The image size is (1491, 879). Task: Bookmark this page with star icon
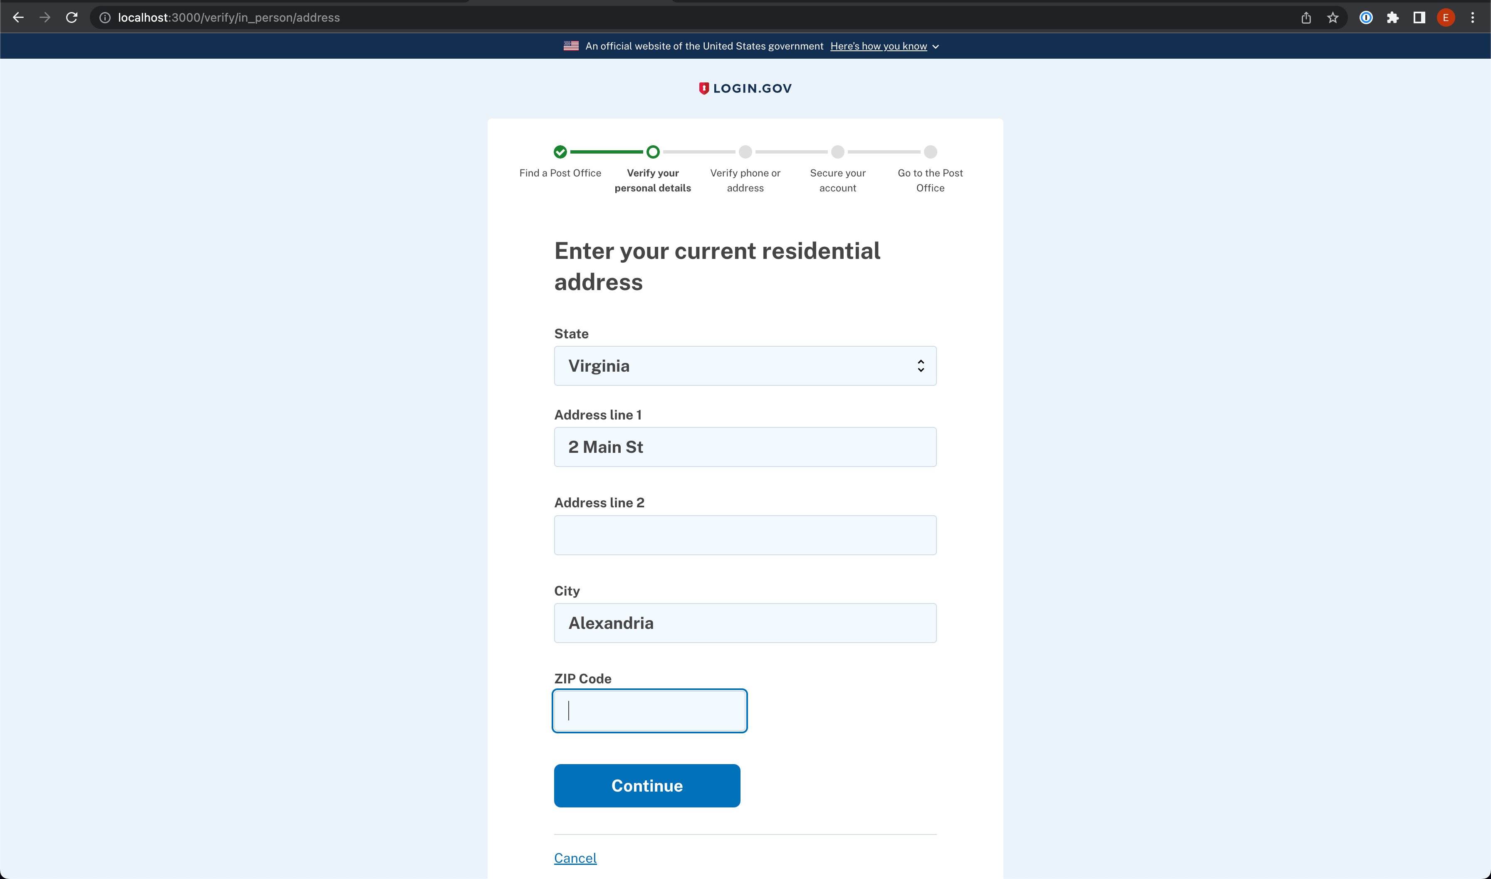point(1332,18)
